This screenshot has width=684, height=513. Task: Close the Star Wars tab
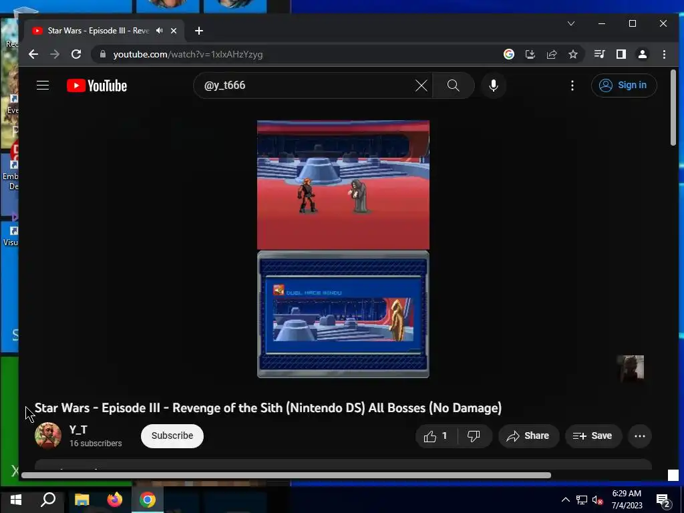174,31
